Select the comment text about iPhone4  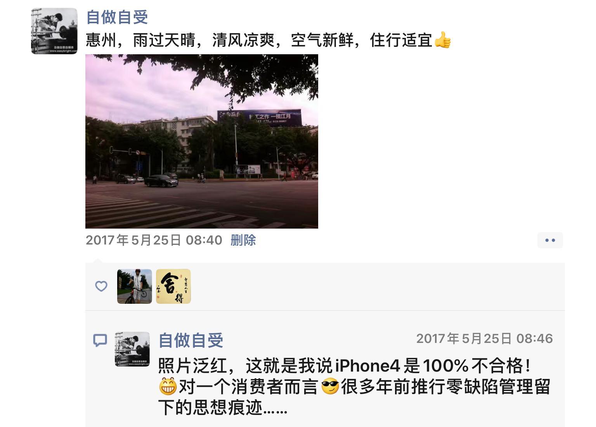coord(354,387)
